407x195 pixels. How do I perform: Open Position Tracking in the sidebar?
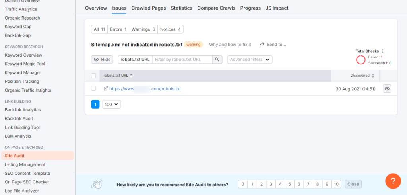22,81
